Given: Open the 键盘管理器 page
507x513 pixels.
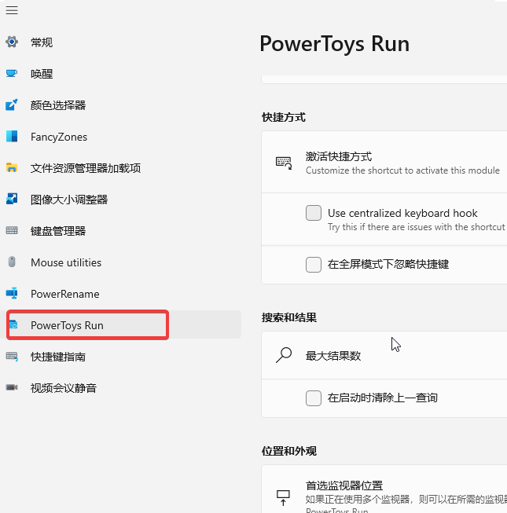Looking at the screenshot, I should 120,230.
